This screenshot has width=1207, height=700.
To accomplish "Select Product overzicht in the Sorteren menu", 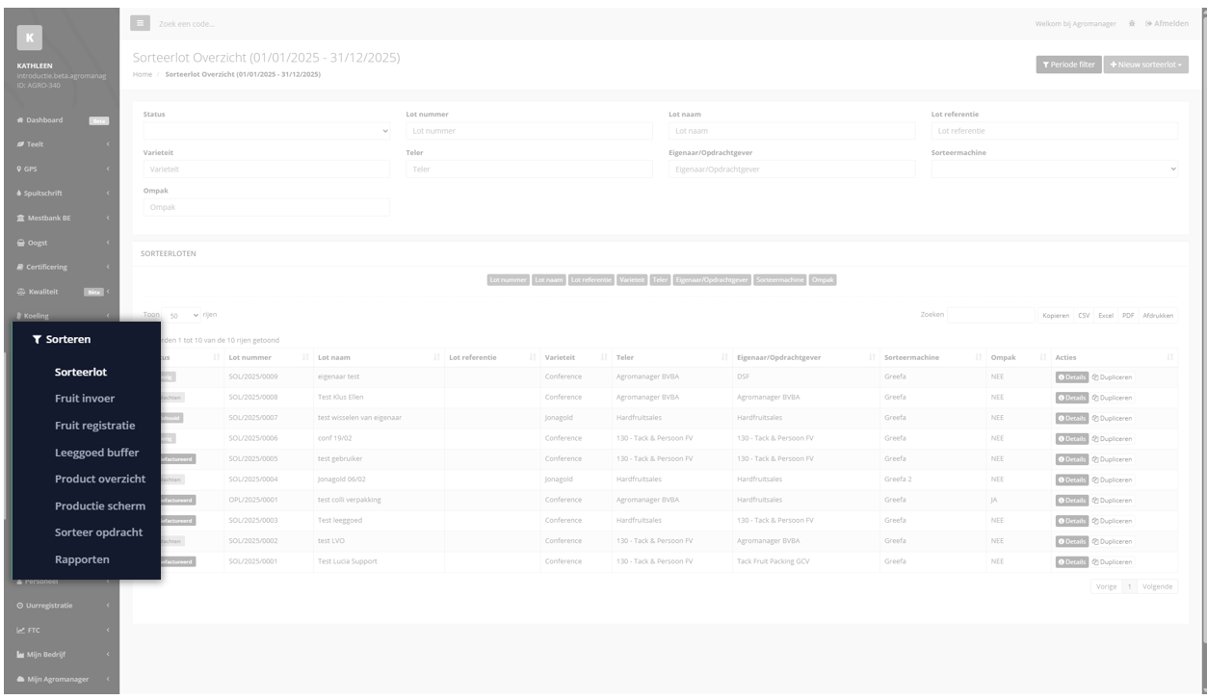I will pos(100,479).
